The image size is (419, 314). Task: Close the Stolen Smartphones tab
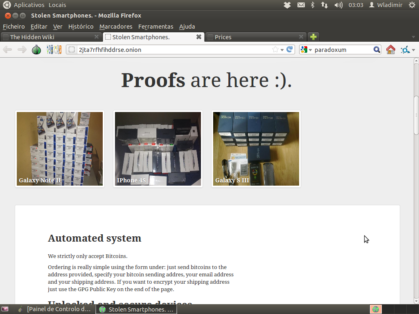click(199, 37)
